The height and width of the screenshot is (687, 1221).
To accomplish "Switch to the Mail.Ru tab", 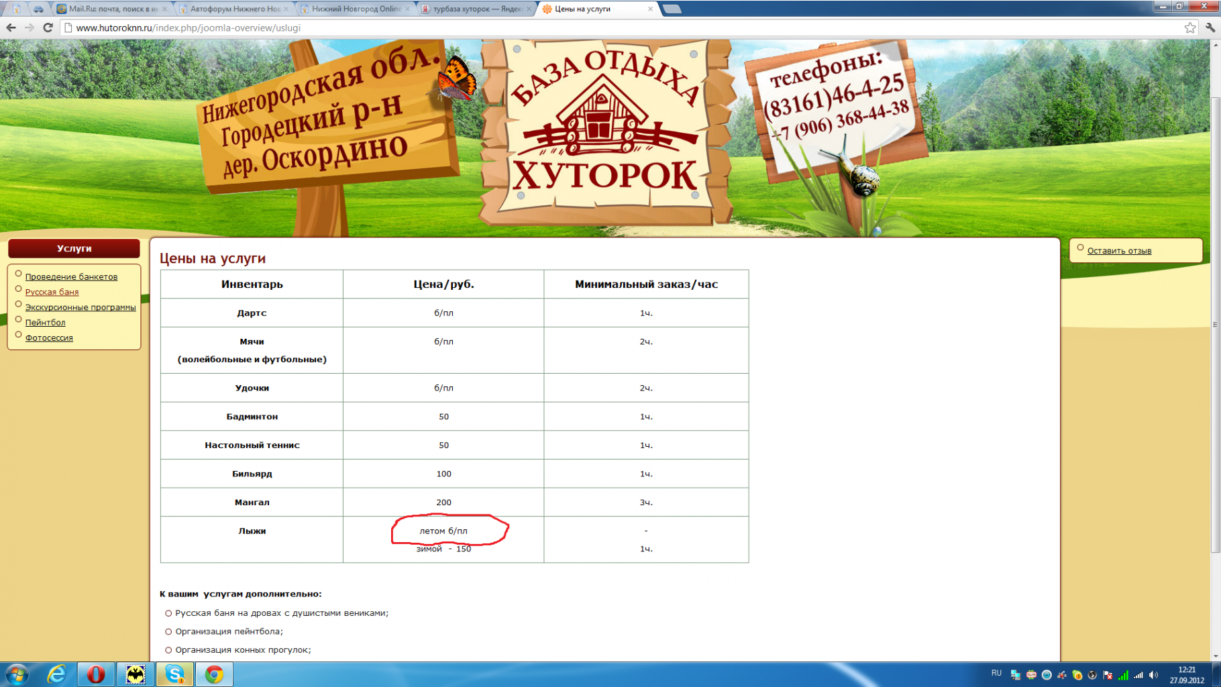I will (x=107, y=9).
